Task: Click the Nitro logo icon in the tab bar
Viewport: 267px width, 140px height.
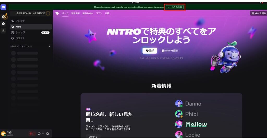Action: click(57, 13)
